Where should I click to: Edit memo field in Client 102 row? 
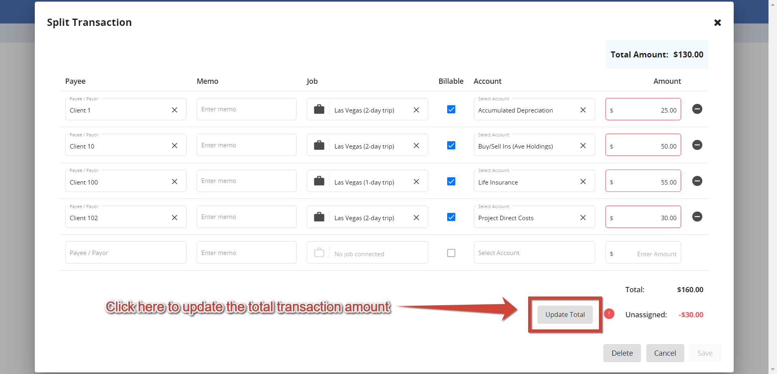246,217
